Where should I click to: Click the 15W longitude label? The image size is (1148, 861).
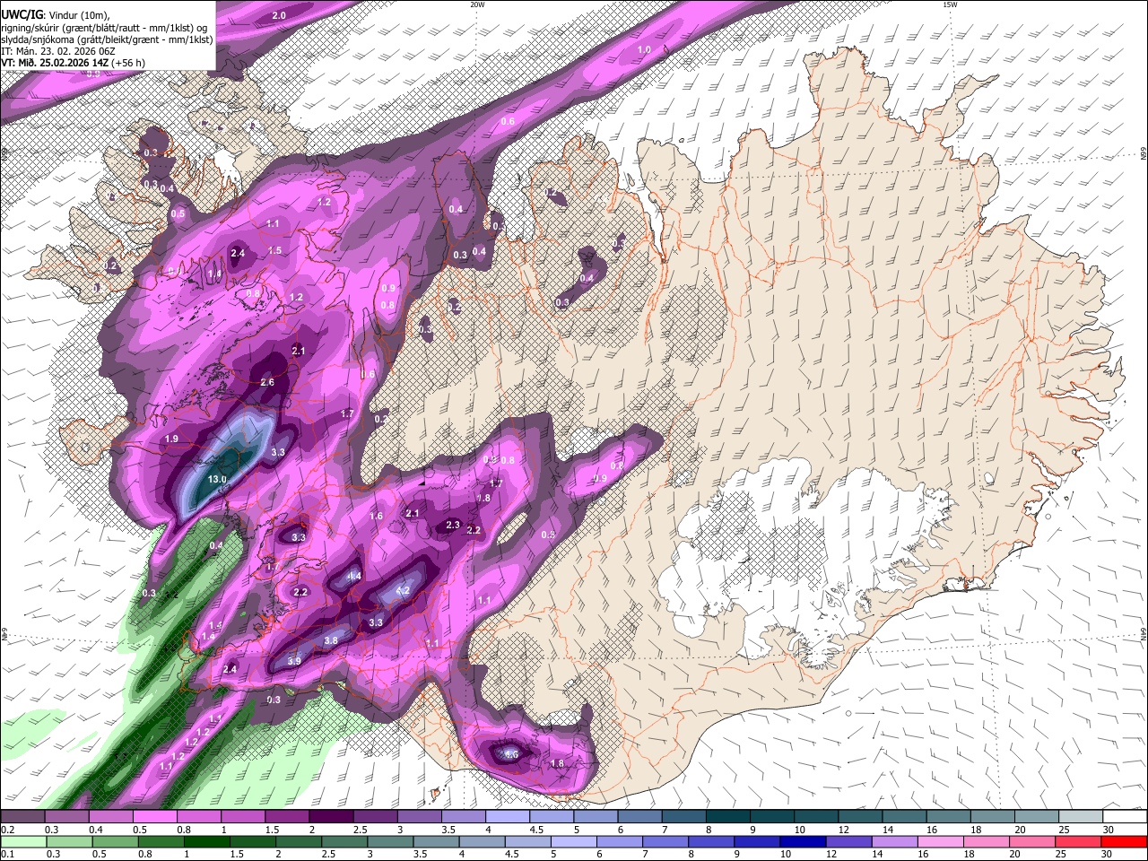pyautogui.click(x=949, y=4)
